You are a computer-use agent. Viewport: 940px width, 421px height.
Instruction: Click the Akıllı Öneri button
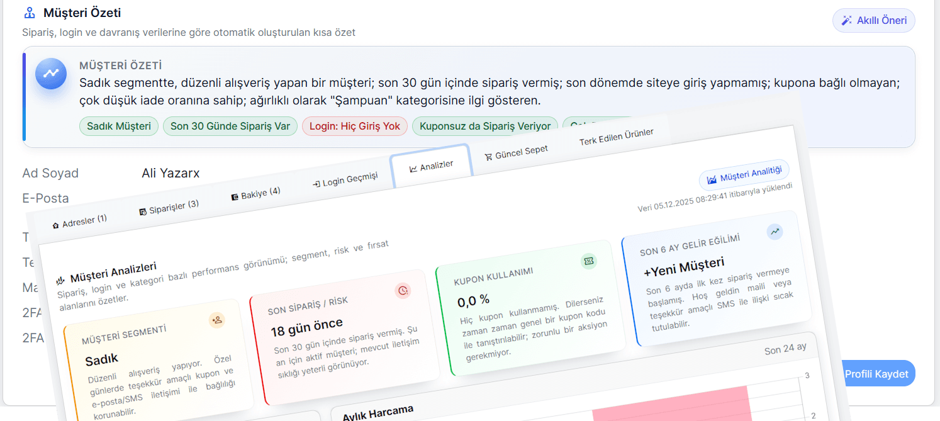873,20
